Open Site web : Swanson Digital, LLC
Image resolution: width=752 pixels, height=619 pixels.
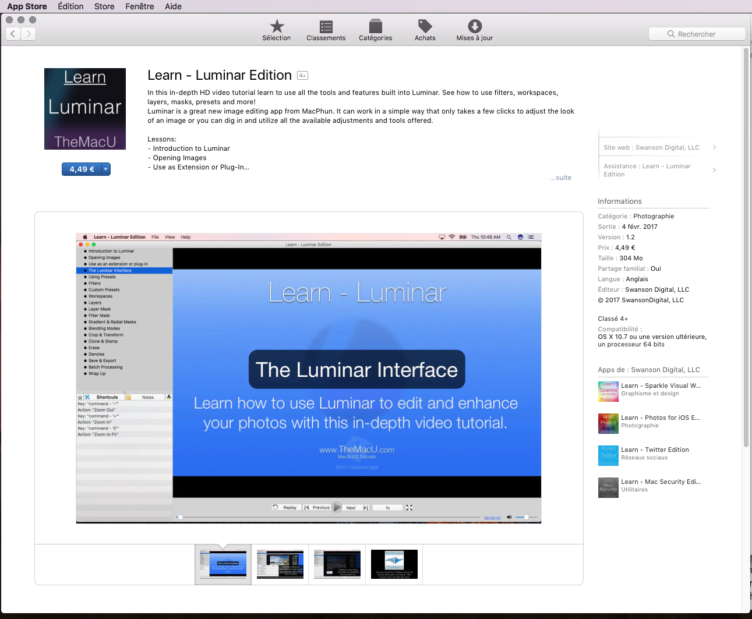coord(651,147)
